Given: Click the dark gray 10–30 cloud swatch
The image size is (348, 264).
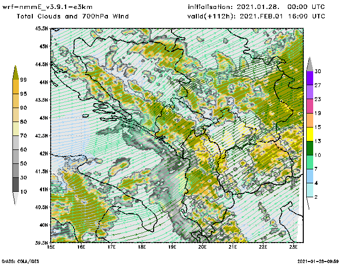Looking at the screenshot, I should [x=15, y=185].
